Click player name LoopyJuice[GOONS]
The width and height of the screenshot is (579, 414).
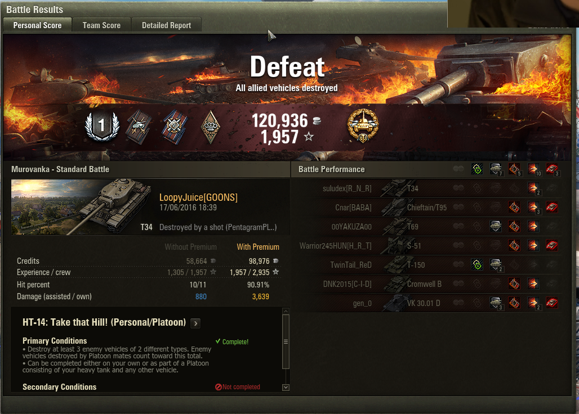[x=198, y=197]
